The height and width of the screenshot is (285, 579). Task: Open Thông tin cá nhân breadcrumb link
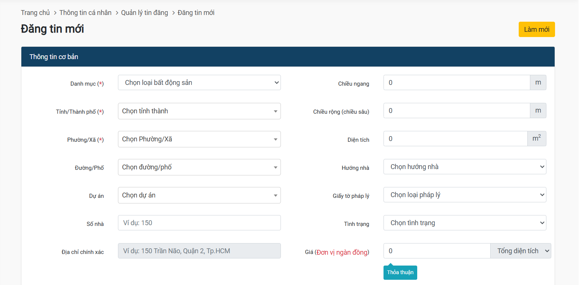(85, 13)
